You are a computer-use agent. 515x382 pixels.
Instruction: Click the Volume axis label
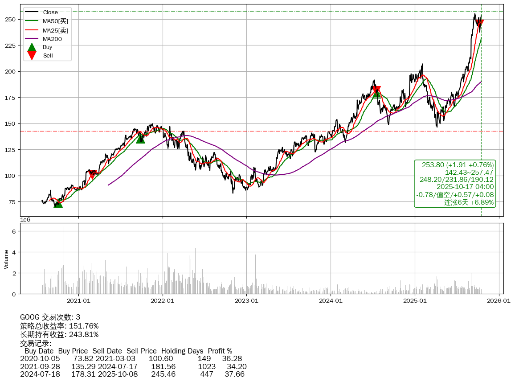6,259
